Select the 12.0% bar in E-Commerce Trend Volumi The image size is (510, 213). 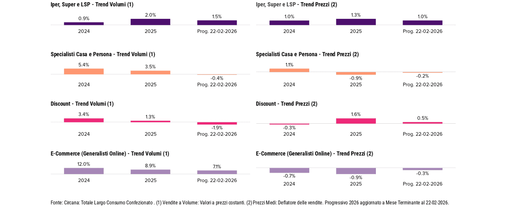click(84, 171)
